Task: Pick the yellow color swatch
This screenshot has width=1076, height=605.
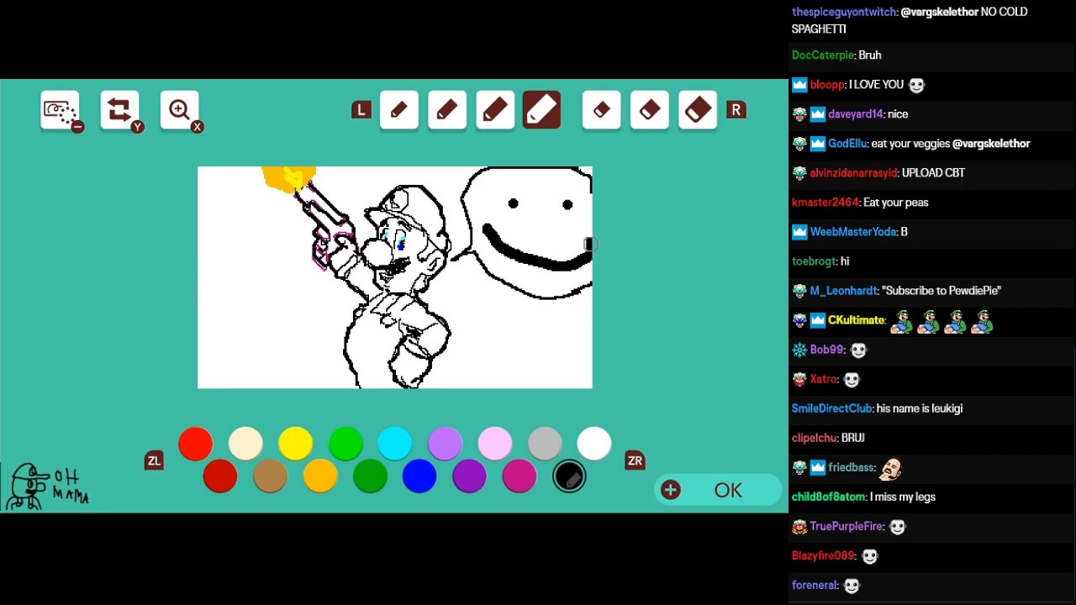Action: coord(296,444)
